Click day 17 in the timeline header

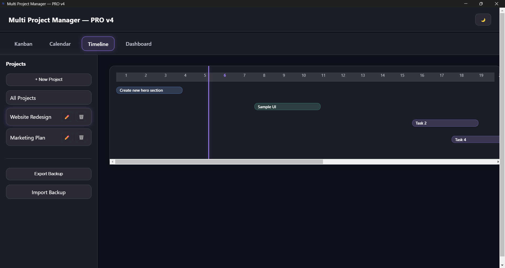click(x=442, y=75)
